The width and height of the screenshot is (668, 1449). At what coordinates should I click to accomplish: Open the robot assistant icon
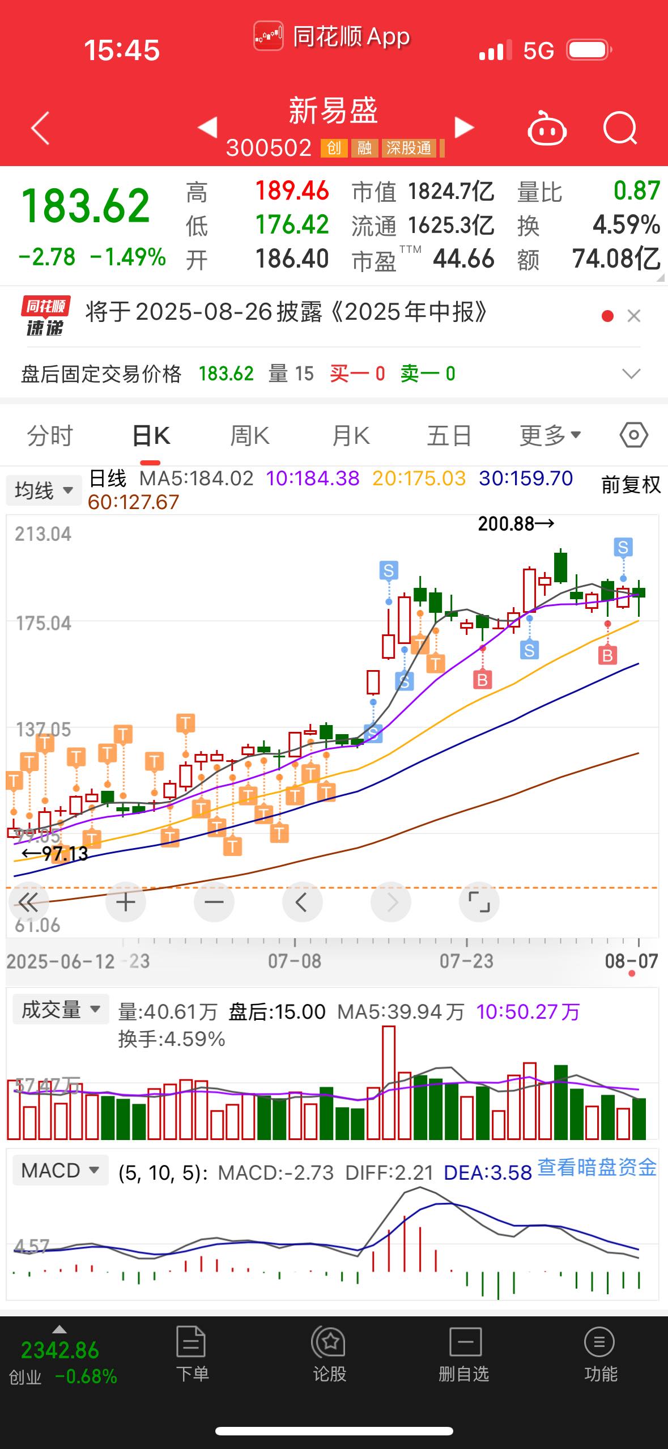547,128
